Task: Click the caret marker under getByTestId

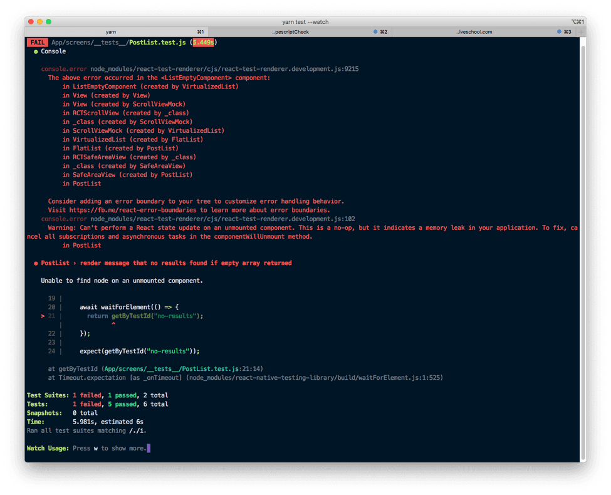Action: 114,322
